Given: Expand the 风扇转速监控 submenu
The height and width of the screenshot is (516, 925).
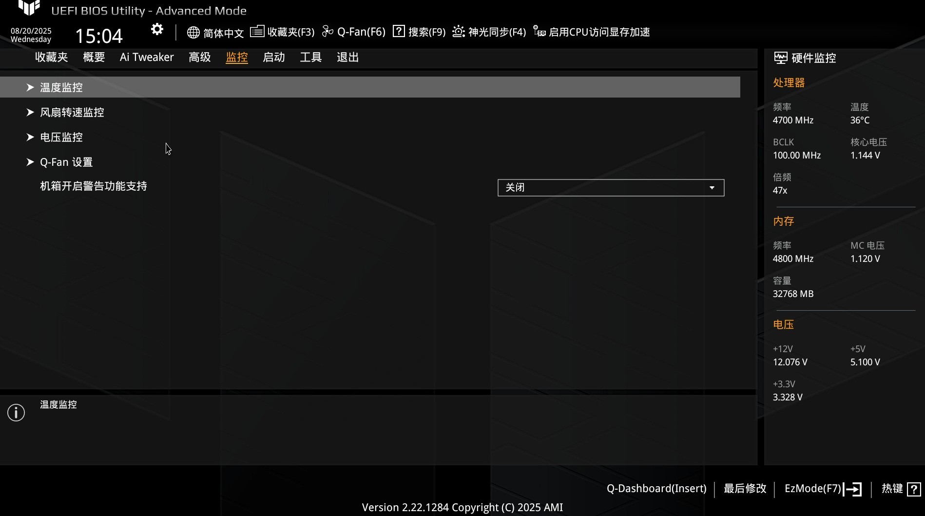Looking at the screenshot, I should pos(72,112).
